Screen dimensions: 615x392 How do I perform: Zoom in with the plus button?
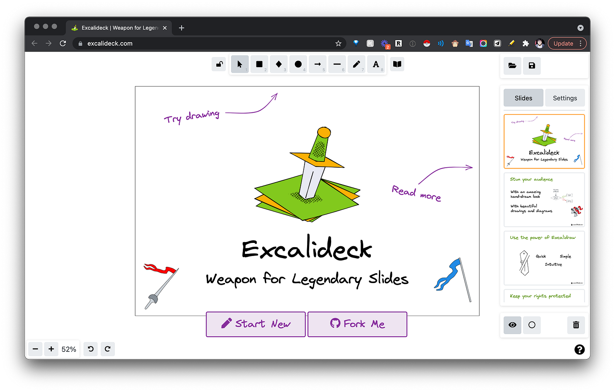[x=51, y=349]
